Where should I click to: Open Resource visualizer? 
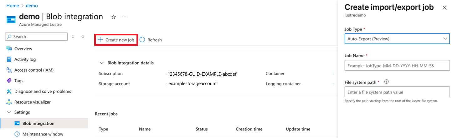[32, 102]
